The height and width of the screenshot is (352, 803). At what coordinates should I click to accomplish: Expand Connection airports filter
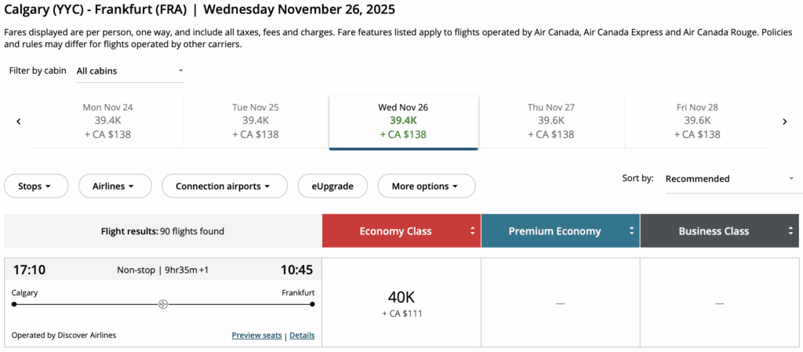pyautogui.click(x=222, y=187)
